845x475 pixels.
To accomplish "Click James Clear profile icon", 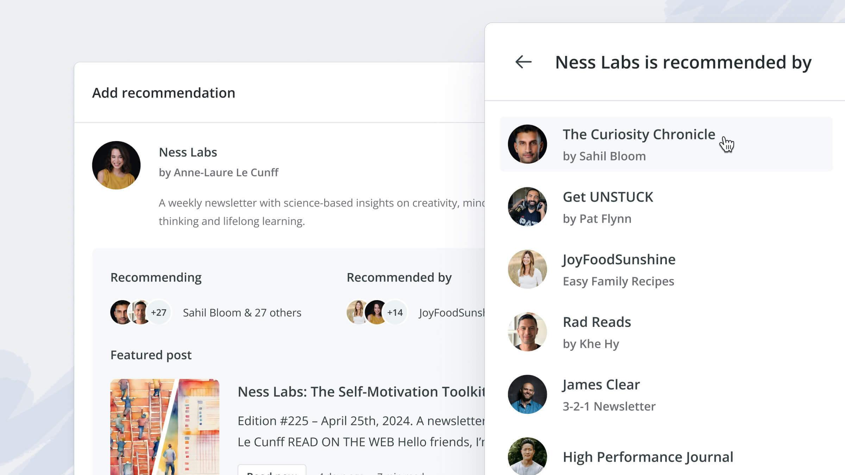I will pyautogui.click(x=527, y=394).
